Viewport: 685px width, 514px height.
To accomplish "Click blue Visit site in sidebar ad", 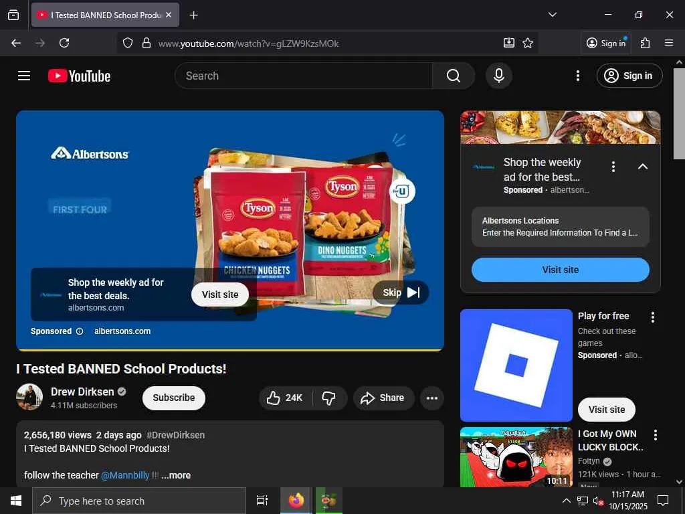I will click(561, 270).
